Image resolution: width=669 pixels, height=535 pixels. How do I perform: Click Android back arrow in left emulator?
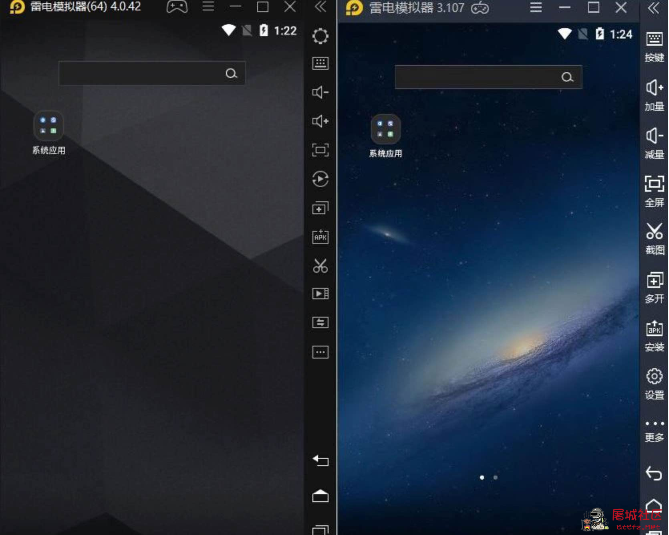tap(320, 460)
